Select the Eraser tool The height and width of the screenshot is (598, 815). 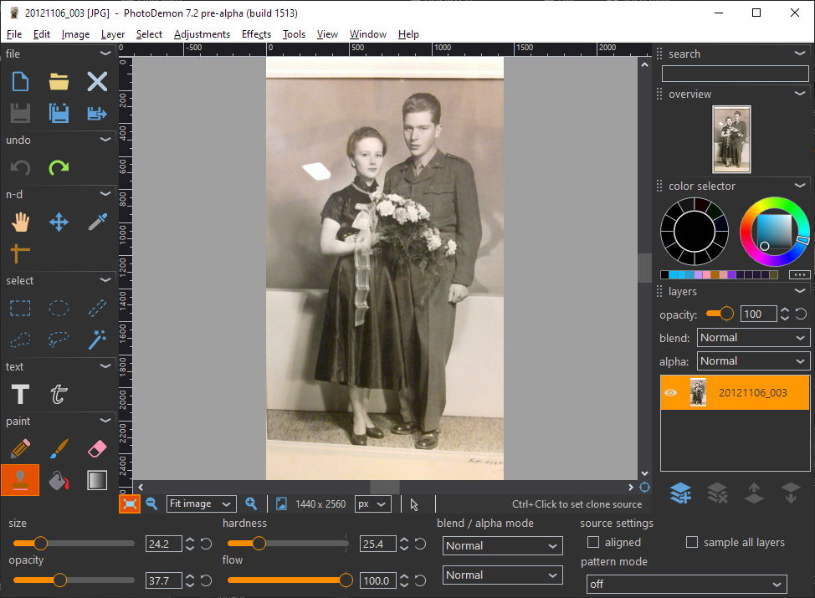97,449
